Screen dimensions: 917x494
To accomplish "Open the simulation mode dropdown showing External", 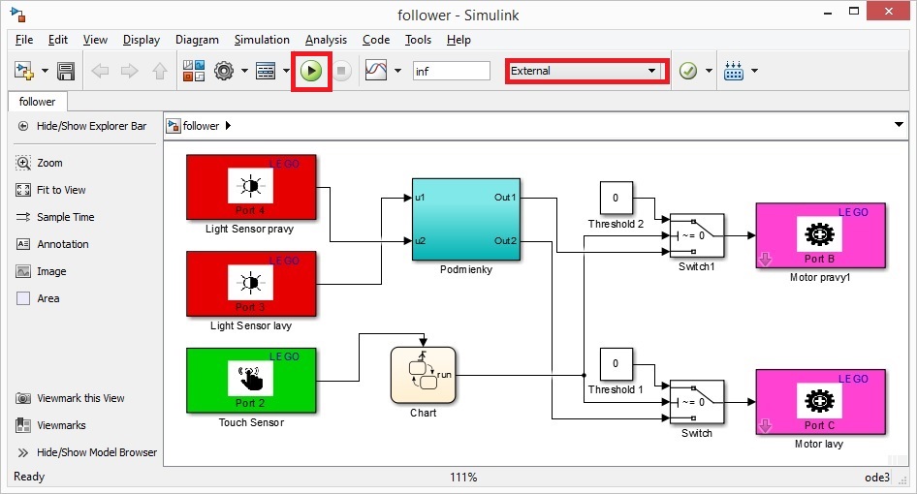I will point(586,71).
